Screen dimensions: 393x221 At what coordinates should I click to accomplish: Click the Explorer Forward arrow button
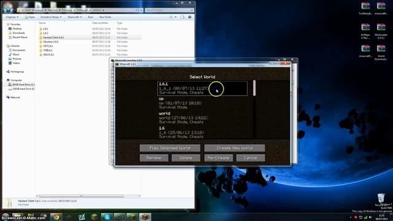(x=11, y=10)
